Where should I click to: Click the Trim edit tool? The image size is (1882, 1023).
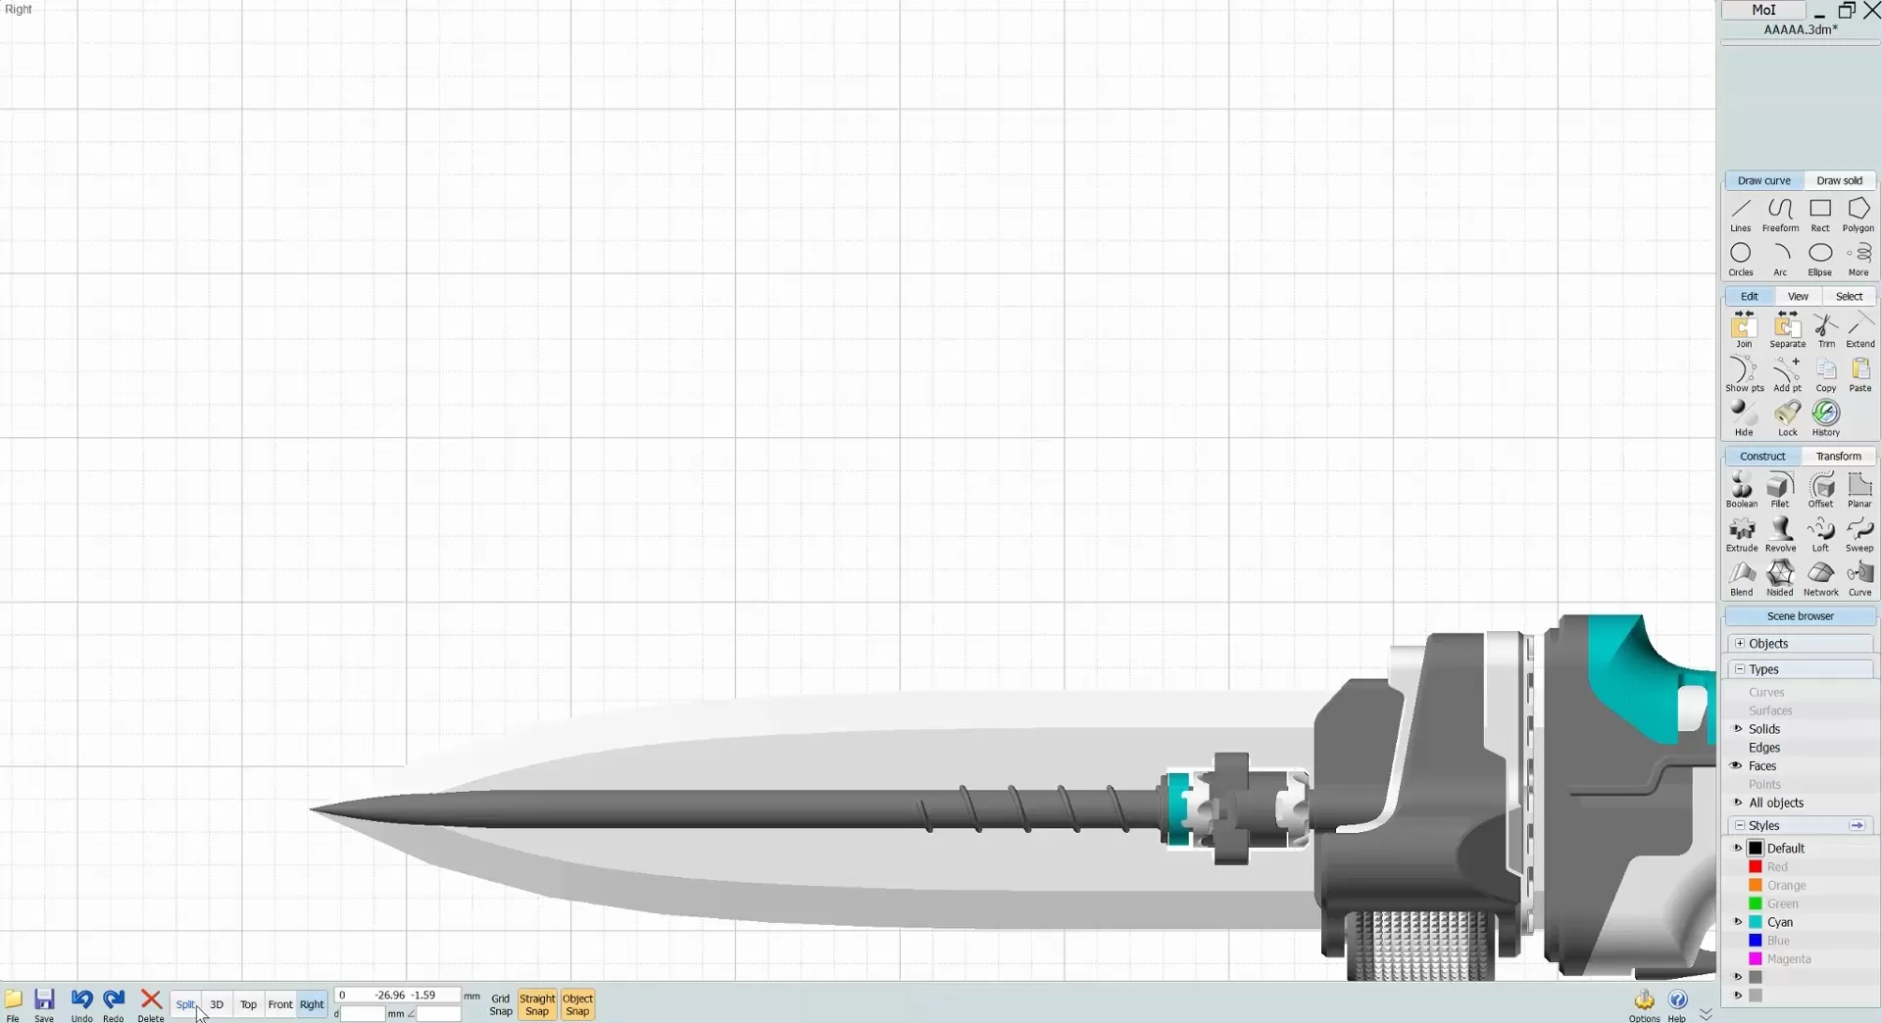1825,329
